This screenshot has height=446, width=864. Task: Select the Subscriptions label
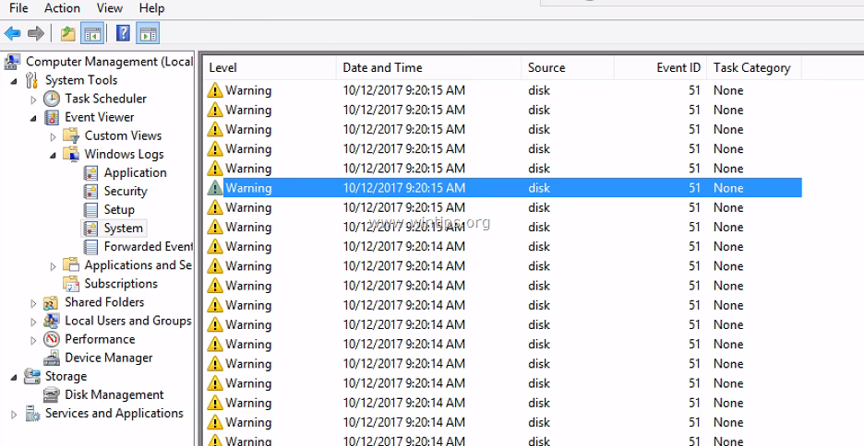click(x=121, y=284)
